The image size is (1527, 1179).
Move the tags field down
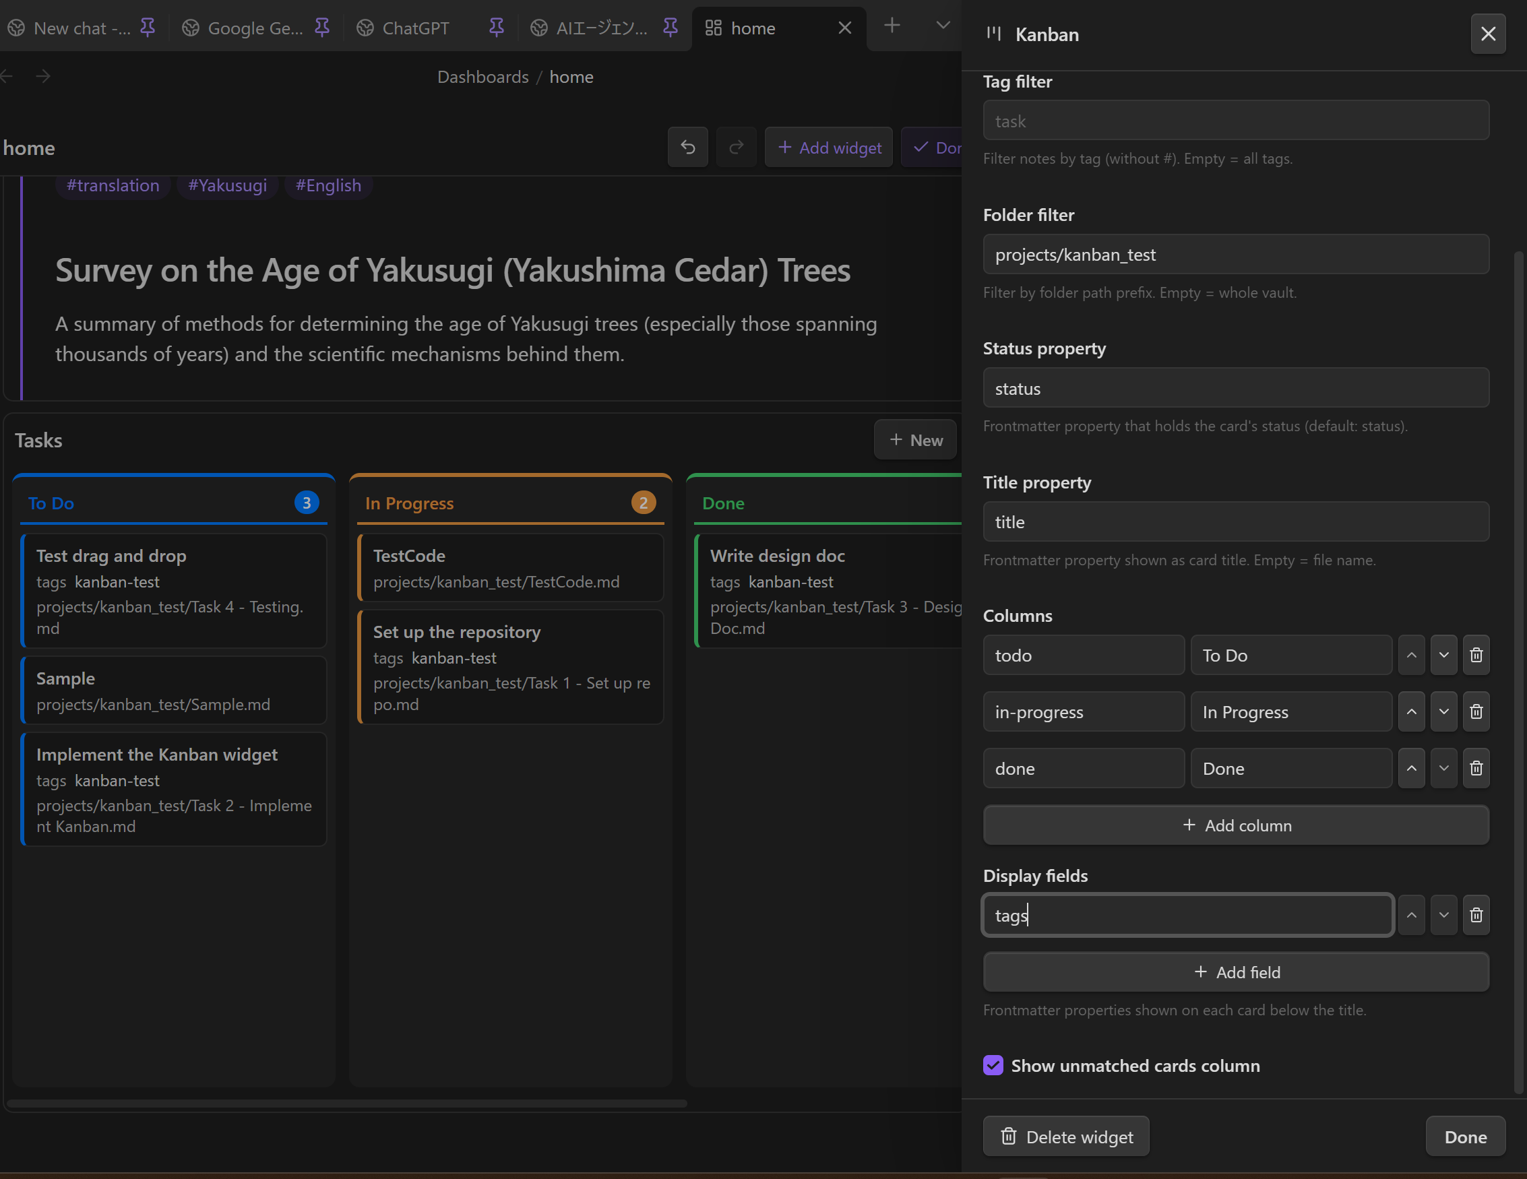pyautogui.click(x=1444, y=915)
